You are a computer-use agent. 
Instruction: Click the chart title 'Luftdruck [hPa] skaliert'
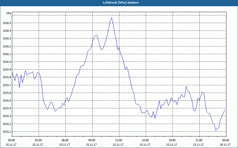click(x=121, y=3)
